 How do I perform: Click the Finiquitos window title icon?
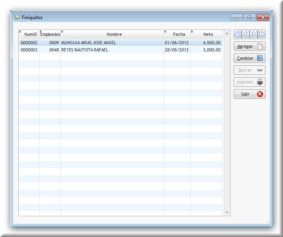tap(17, 17)
